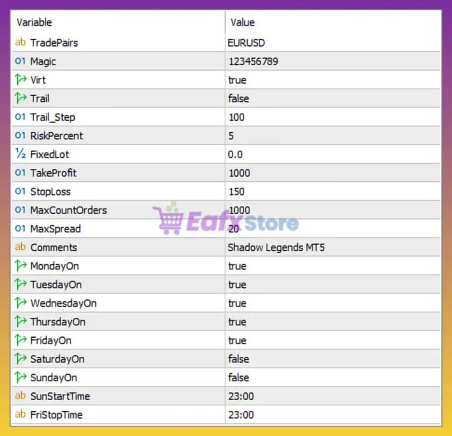Click the double type icon beside FixedLot
The width and height of the screenshot is (452, 436).
pyautogui.click(x=21, y=154)
